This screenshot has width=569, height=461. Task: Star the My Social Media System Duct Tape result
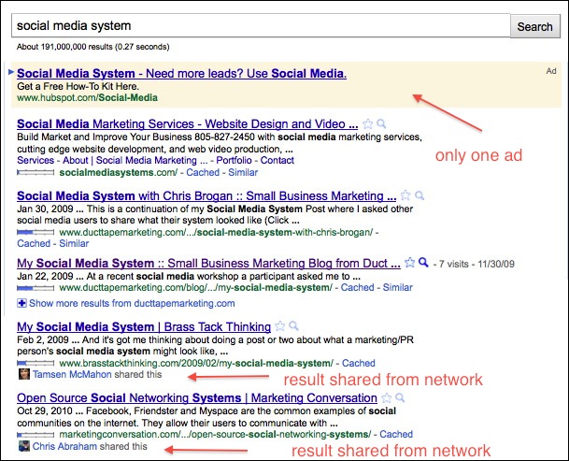point(409,262)
